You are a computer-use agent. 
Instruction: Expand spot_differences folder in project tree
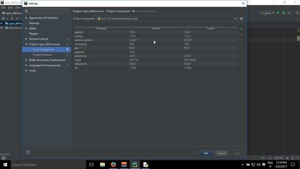click(2, 23)
